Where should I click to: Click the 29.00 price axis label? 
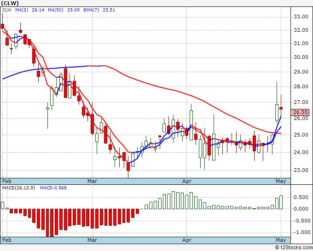pos(301,72)
